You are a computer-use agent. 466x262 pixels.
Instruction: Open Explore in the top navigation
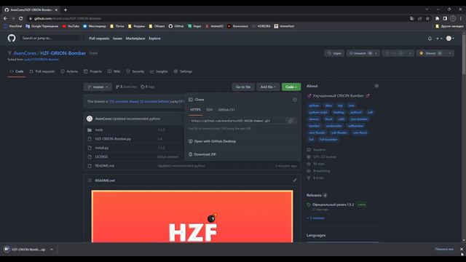click(x=154, y=39)
